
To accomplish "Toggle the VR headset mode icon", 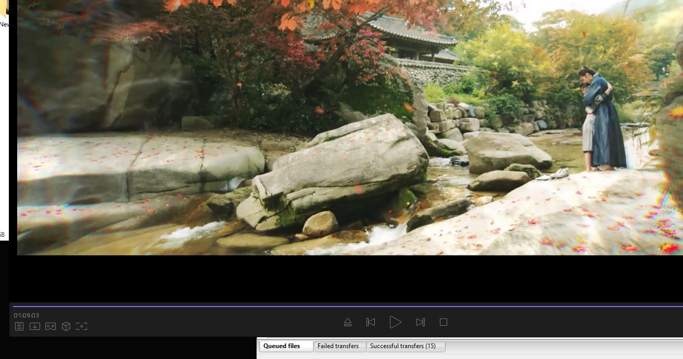I will point(50,326).
